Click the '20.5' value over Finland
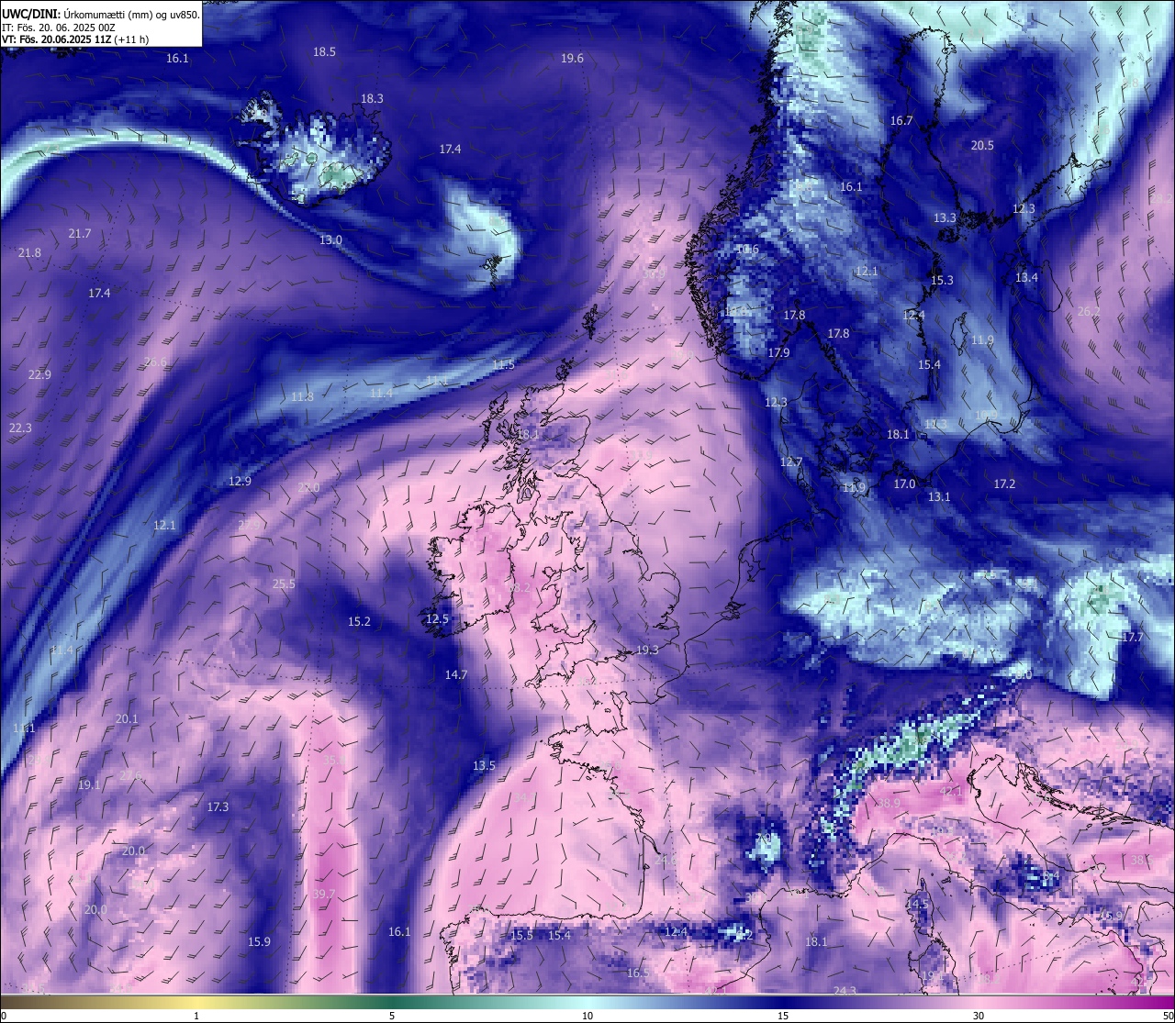The width and height of the screenshot is (1175, 1023). (982, 146)
